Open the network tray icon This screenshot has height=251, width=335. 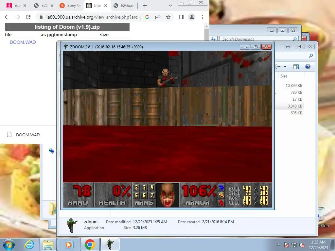[294, 245]
